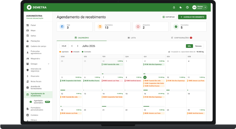The height and width of the screenshot is (129, 236).
Task: Open Financeiro in the sidebar
Action: [x=38, y=76]
